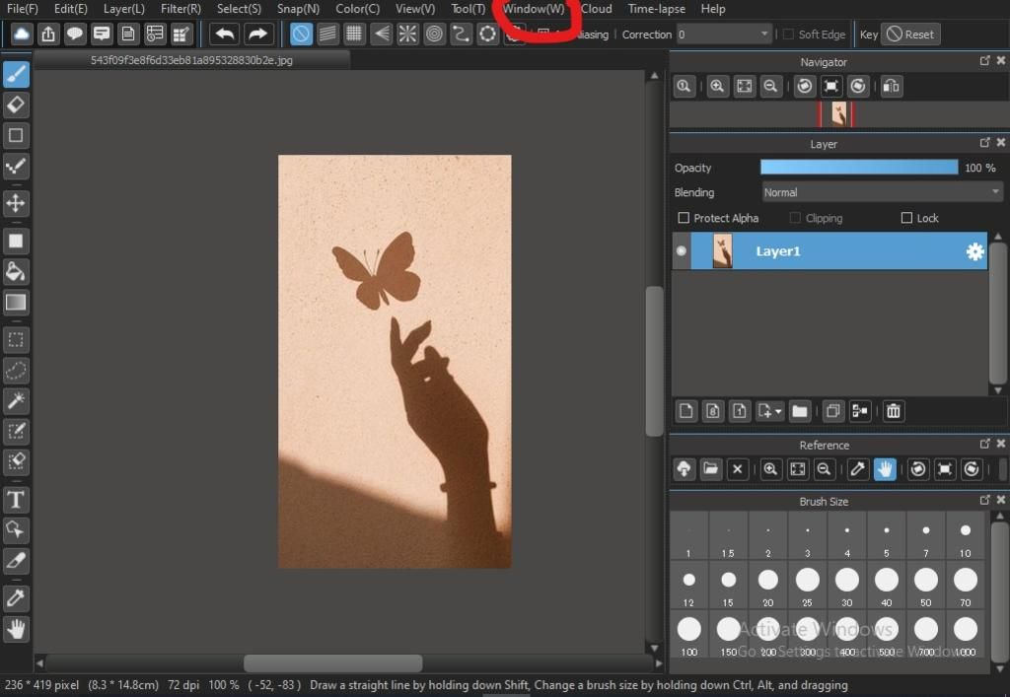Image resolution: width=1010 pixels, height=697 pixels.
Task: Flip the view in Navigator panel
Action: [x=891, y=86]
